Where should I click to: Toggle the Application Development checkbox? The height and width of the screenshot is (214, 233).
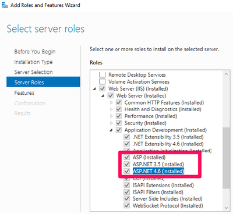[119, 130]
